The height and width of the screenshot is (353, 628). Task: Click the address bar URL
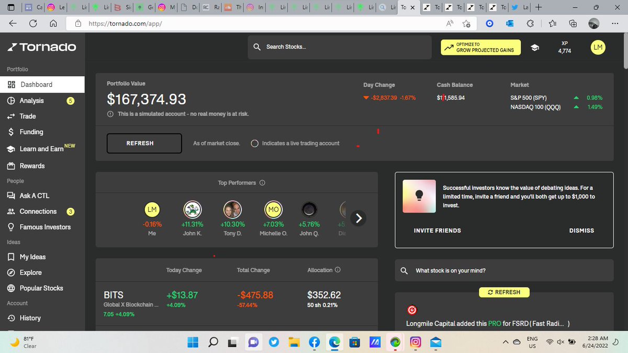point(125,24)
